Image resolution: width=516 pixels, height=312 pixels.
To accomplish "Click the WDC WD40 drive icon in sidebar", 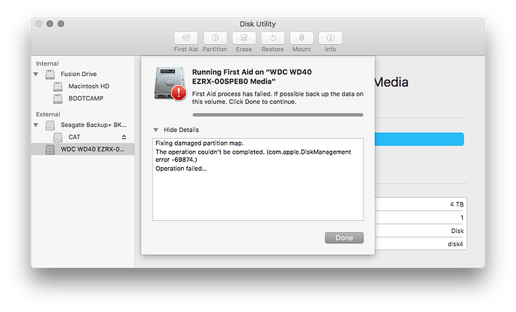I will tap(50, 149).
